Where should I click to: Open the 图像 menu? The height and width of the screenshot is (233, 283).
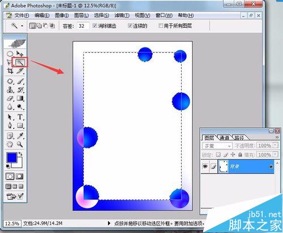(62, 15)
